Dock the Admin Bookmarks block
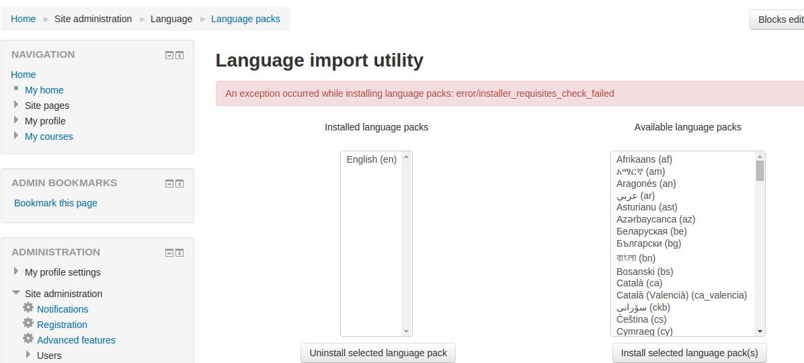 (179, 184)
